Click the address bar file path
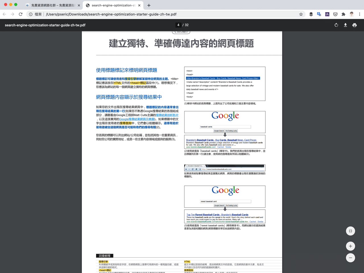 point(111,14)
